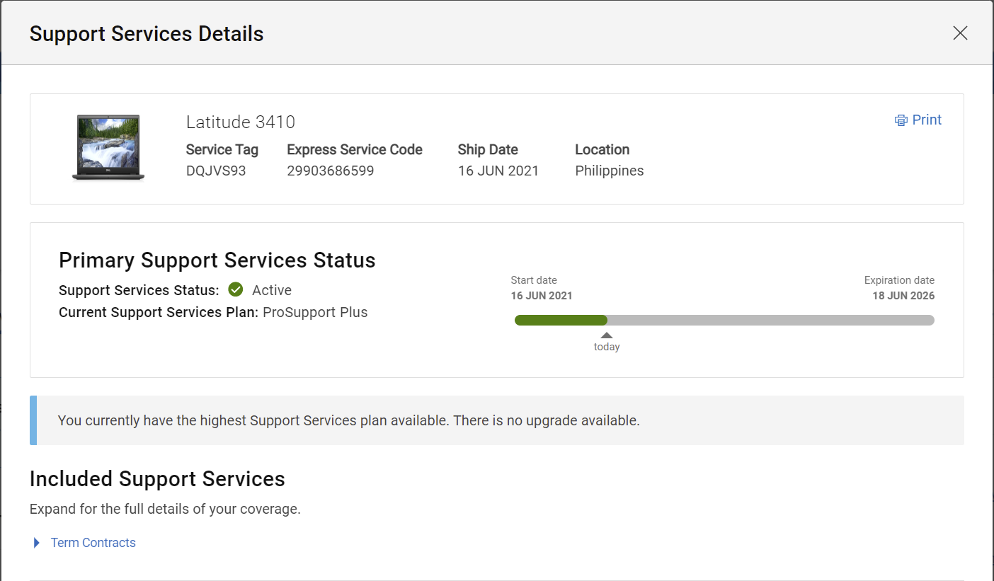Click the gray remaining portion of support bar
This screenshot has width=994, height=581.
pyautogui.click(x=770, y=320)
